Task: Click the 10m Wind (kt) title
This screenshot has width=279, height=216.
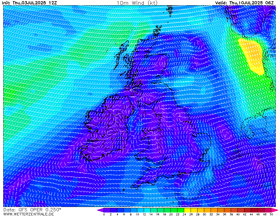Action: (137, 3)
